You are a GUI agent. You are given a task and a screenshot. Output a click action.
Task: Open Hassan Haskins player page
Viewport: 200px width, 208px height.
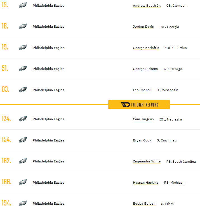click(x=145, y=183)
